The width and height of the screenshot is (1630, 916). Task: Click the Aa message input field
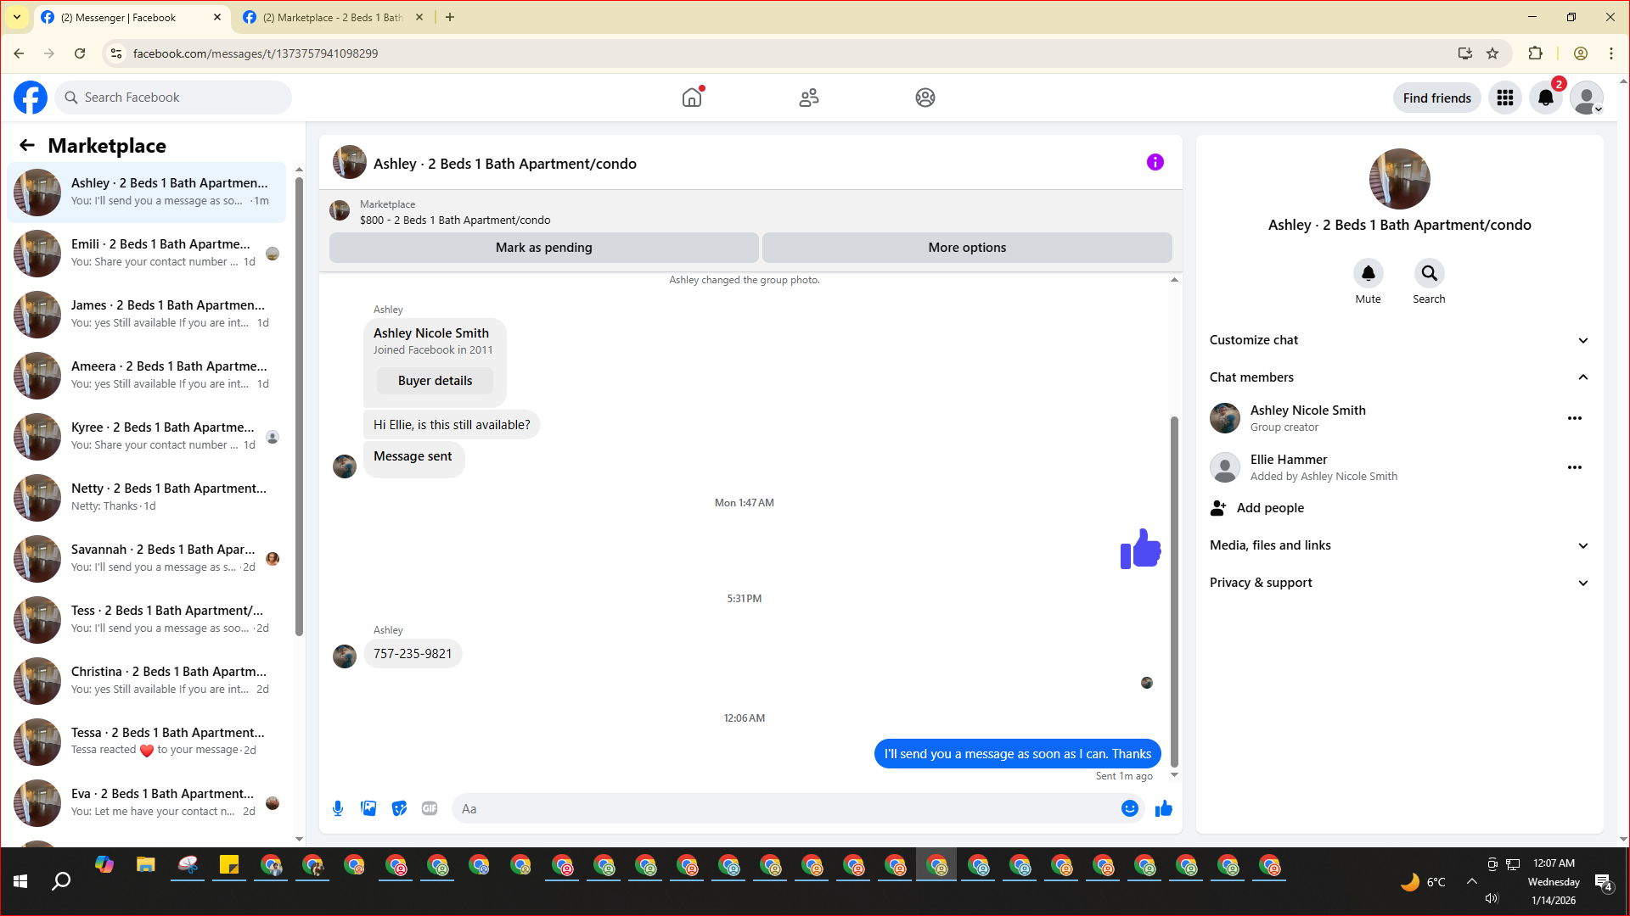point(781,808)
